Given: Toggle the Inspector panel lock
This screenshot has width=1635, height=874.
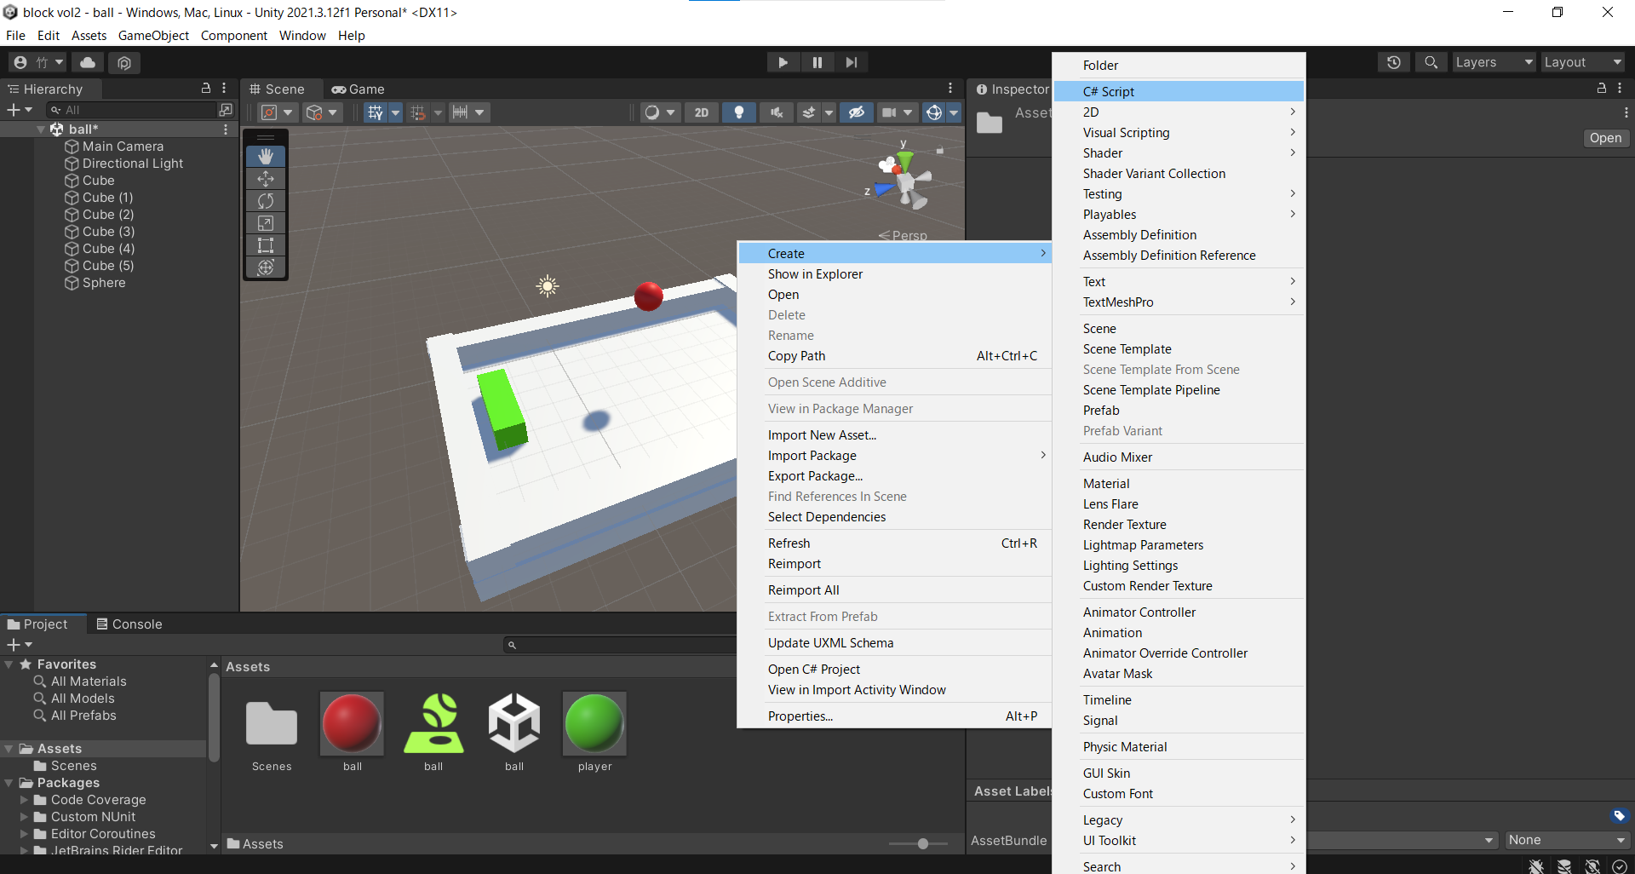Looking at the screenshot, I should point(1601,89).
